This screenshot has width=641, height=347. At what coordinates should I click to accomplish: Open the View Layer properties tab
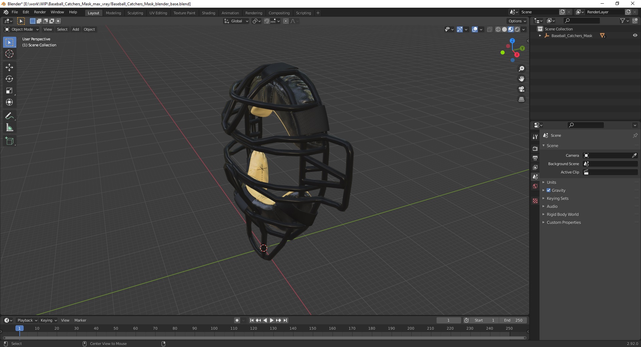tap(535, 167)
